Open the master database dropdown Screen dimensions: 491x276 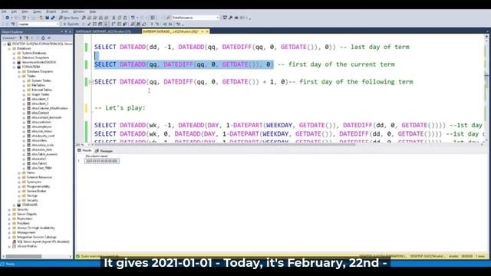(x=38, y=24)
